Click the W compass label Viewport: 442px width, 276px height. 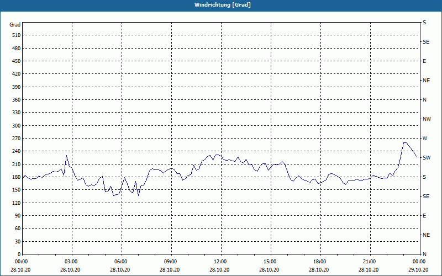pyautogui.click(x=425, y=139)
